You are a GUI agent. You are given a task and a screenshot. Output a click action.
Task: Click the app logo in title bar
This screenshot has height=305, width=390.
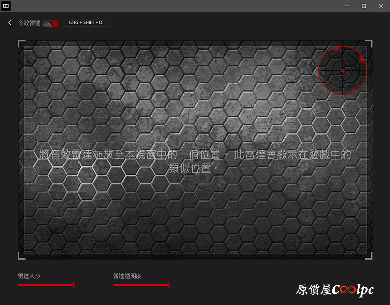[x=6, y=6]
